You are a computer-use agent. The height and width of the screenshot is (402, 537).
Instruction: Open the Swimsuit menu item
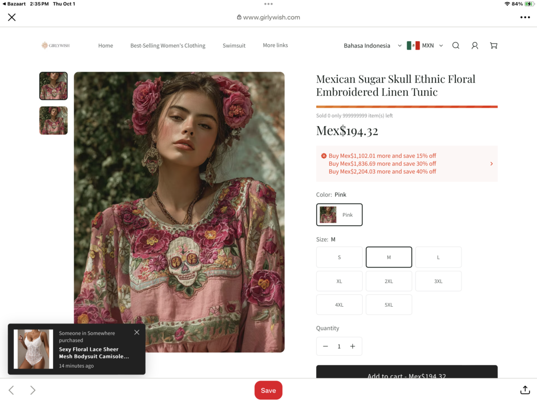234,46
